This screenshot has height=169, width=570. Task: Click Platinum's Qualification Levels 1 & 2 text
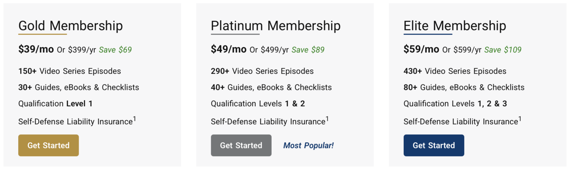258,104
